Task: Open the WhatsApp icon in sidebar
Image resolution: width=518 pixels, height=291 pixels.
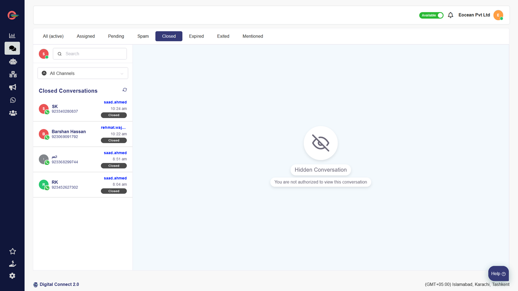Action: coord(13,100)
